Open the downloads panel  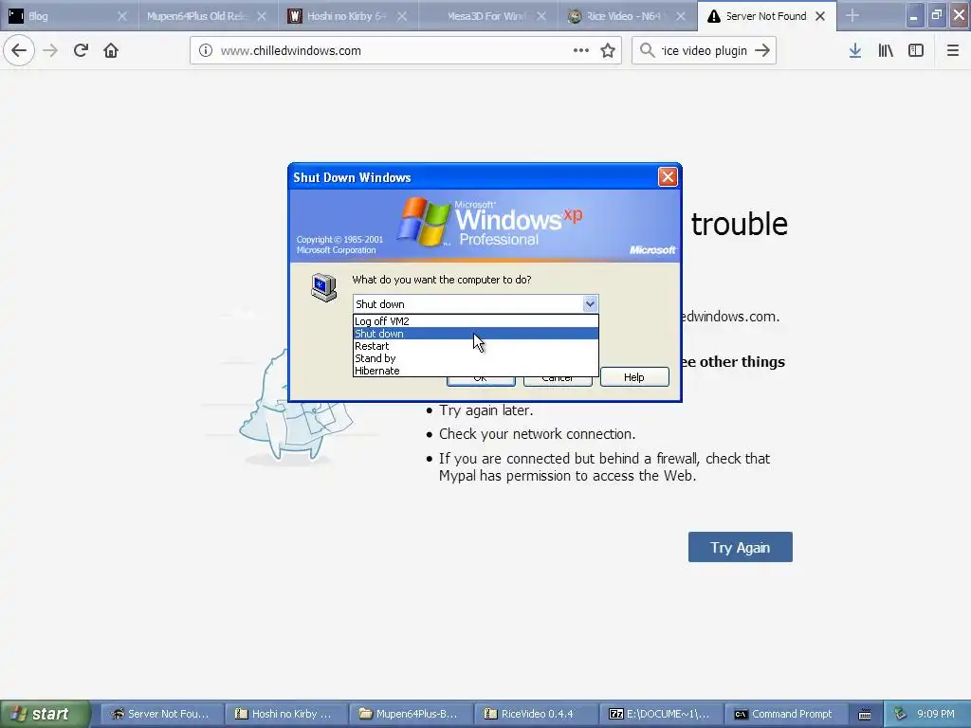pyautogui.click(x=855, y=50)
